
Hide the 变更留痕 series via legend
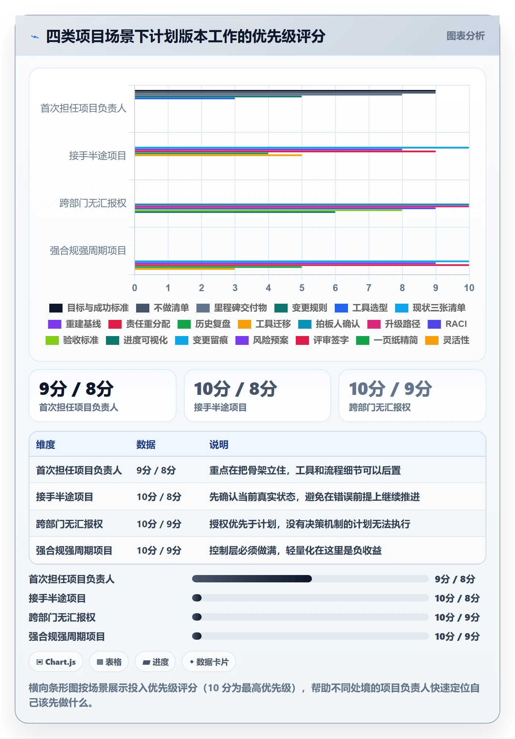click(202, 340)
